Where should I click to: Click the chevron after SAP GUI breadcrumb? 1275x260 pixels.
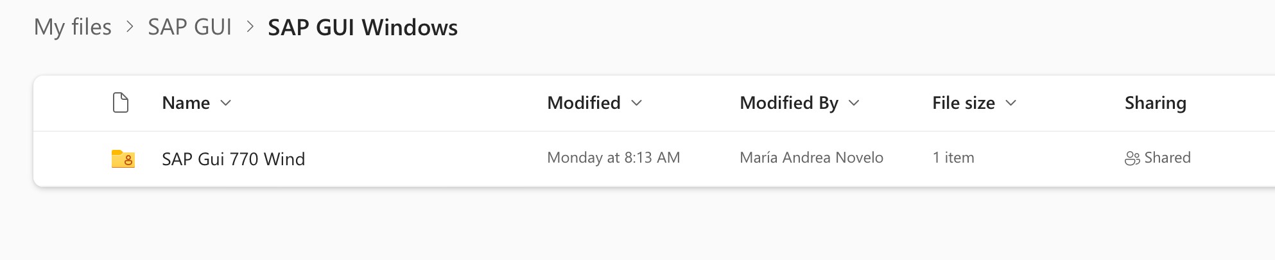[x=250, y=28]
